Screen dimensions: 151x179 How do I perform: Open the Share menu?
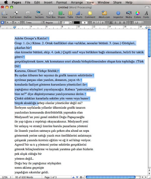(x=117, y=2)
